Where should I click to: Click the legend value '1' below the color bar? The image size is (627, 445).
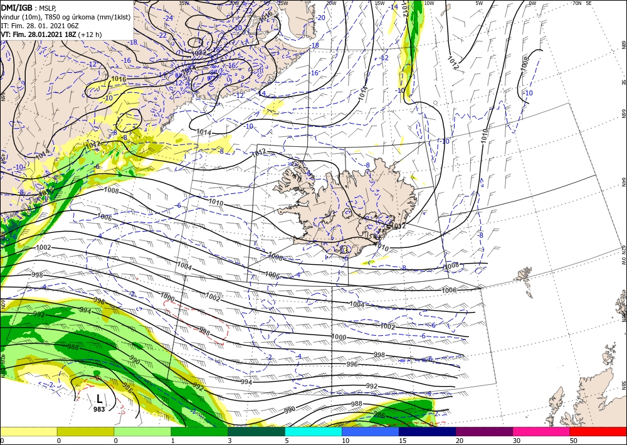(173, 441)
